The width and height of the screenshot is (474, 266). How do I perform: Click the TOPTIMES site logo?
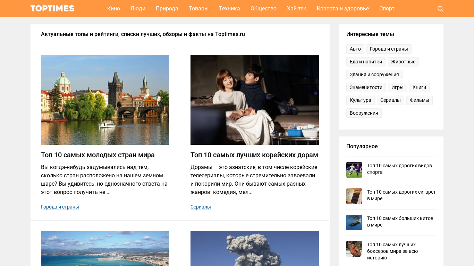[52, 9]
